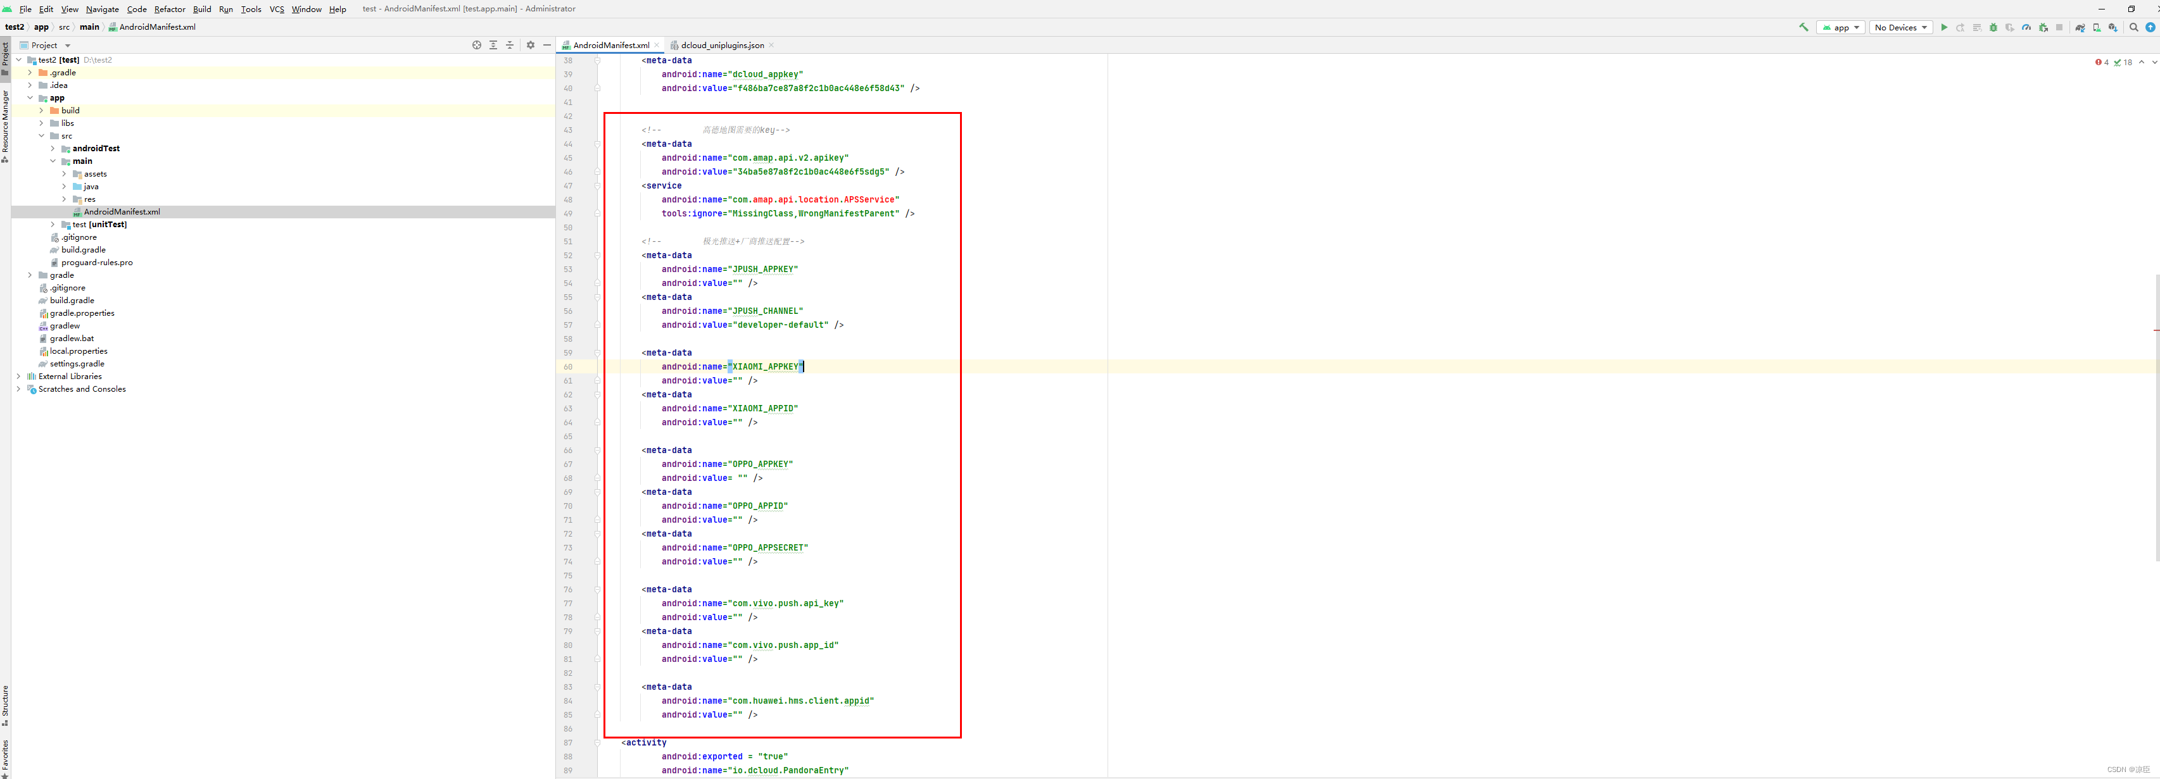Open Search Everywhere magnifier icon
Screen dimensions: 2160x779
[x=2134, y=28]
